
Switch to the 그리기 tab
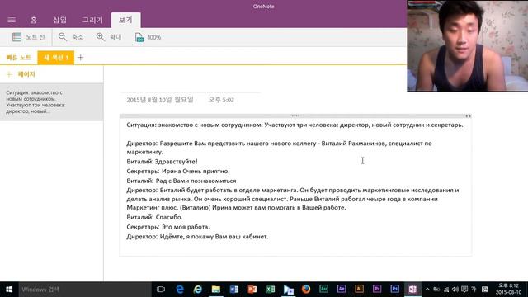[92, 20]
